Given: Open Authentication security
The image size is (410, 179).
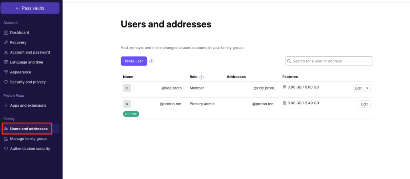Looking at the screenshot, I should click(x=30, y=149).
